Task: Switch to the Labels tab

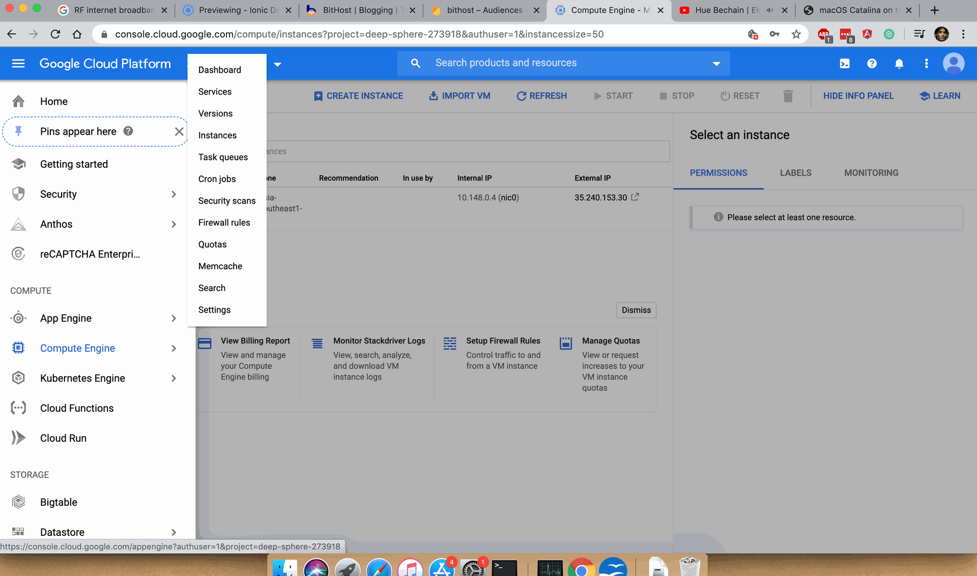Action: (x=796, y=173)
